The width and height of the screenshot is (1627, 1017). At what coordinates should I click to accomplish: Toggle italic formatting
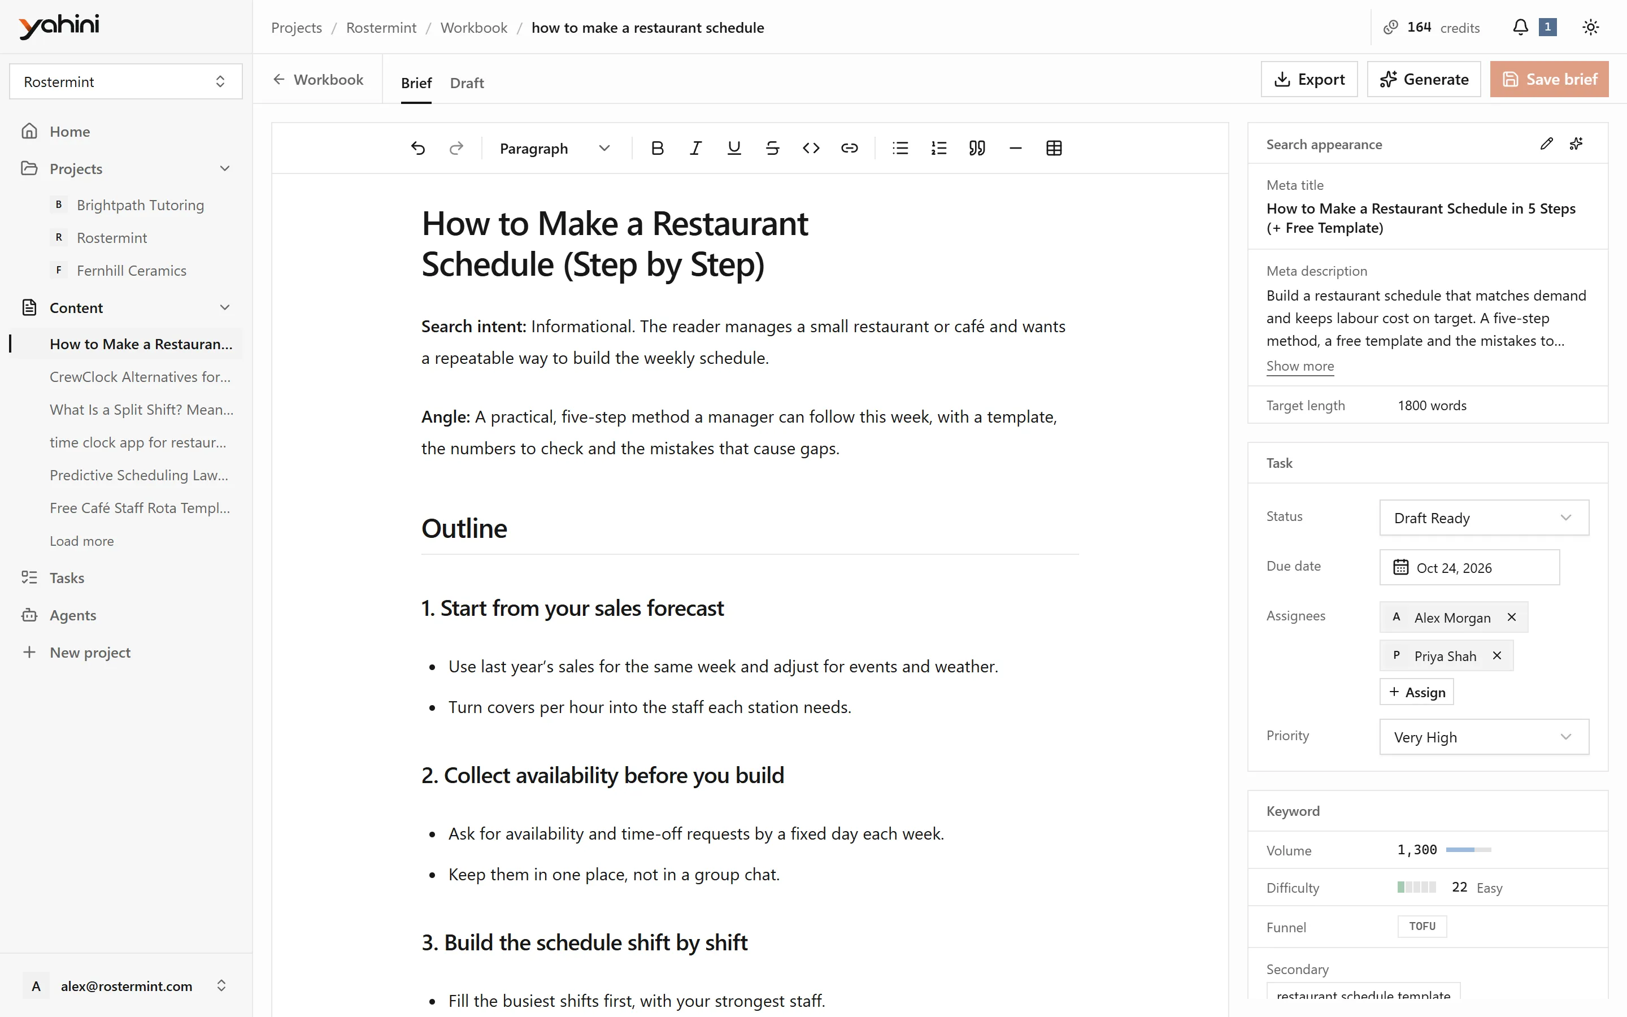pyautogui.click(x=696, y=148)
